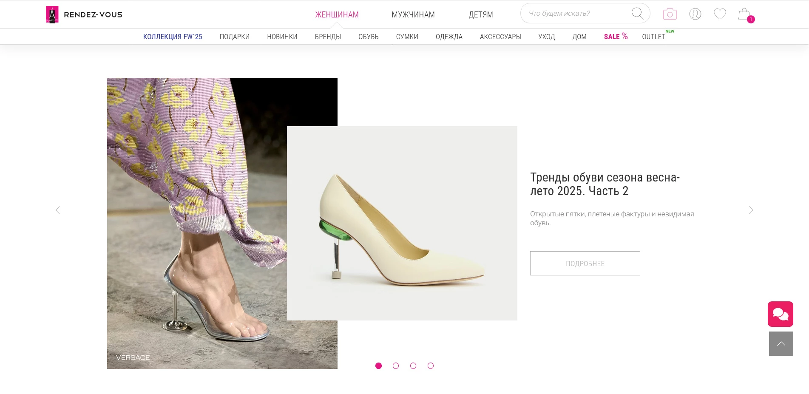This screenshot has width=809, height=394.
Task: Expand the ОБУВЬ category menu
Action: click(x=368, y=37)
